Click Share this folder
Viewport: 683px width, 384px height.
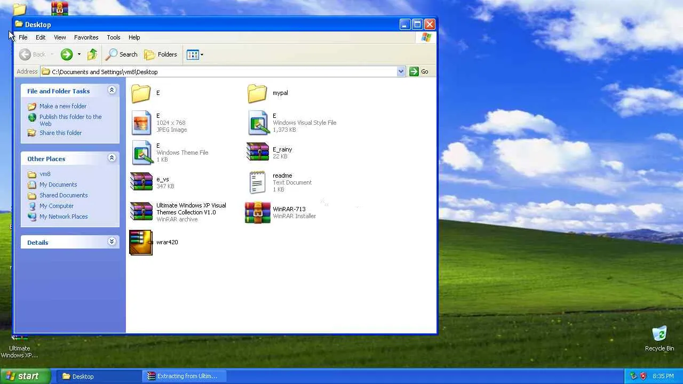pyautogui.click(x=60, y=133)
